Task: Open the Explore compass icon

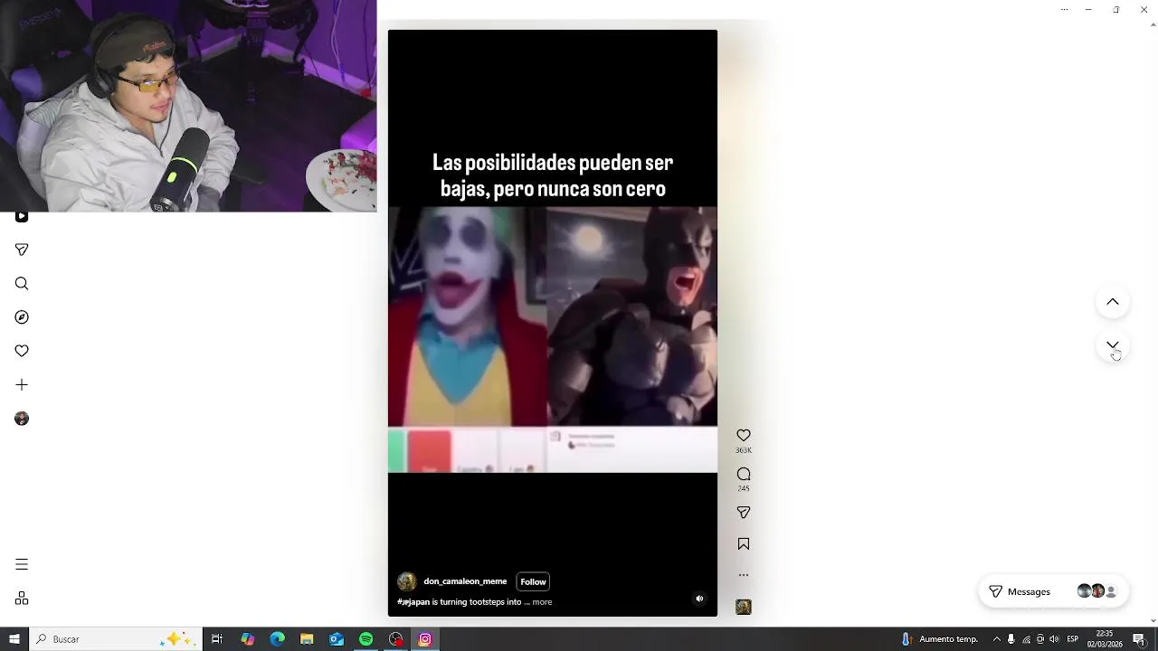Action: pos(22,317)
